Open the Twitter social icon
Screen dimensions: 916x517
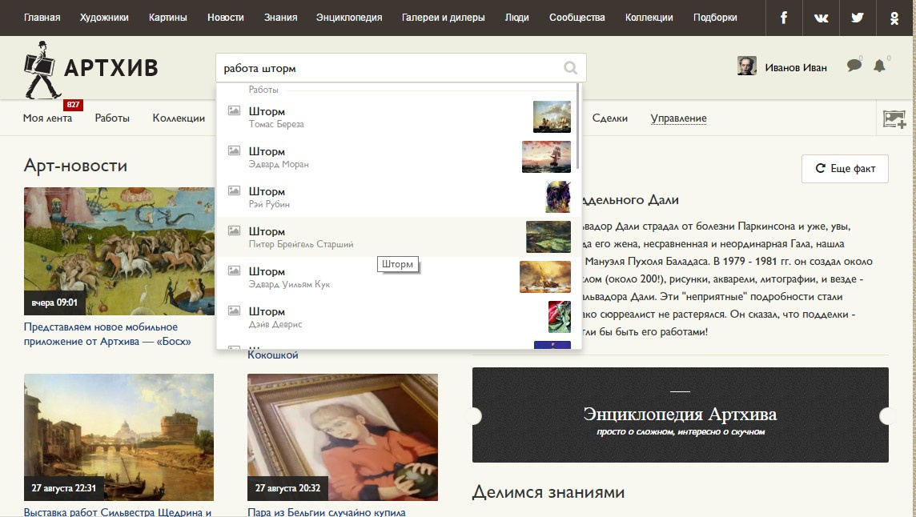point(858,18)
